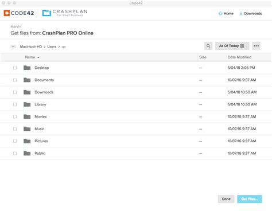This screenshot has width=272, height=211.
Task: Go to Home
Action: pos(226,13)
